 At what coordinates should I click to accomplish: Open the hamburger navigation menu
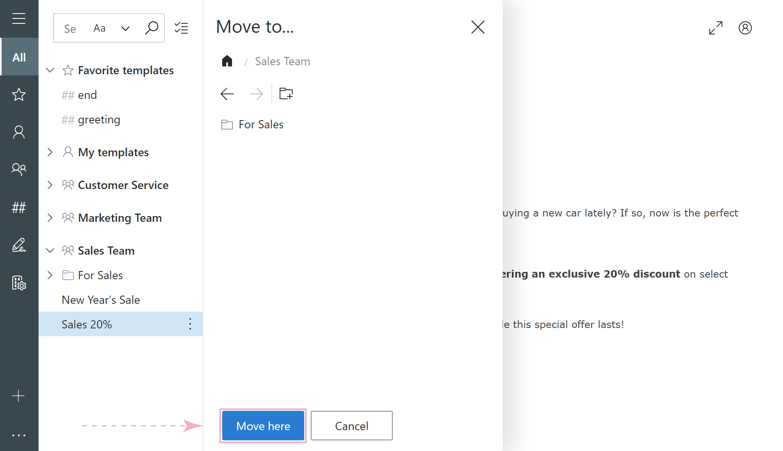point(19,19)
